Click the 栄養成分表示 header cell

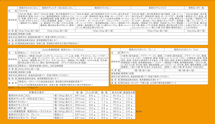[36, 93]
